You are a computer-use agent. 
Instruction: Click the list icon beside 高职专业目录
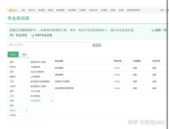tap(153, 30)
